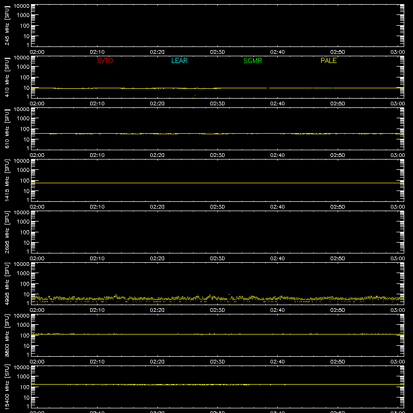Click the noisy yellow trace in the 4995 MHz plot
This screenshot has height=413, width=413.
pos(217,299)
